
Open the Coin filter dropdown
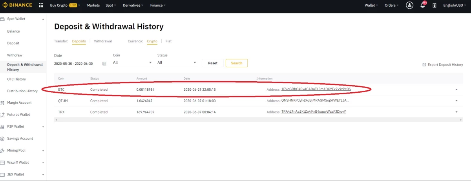133,63
